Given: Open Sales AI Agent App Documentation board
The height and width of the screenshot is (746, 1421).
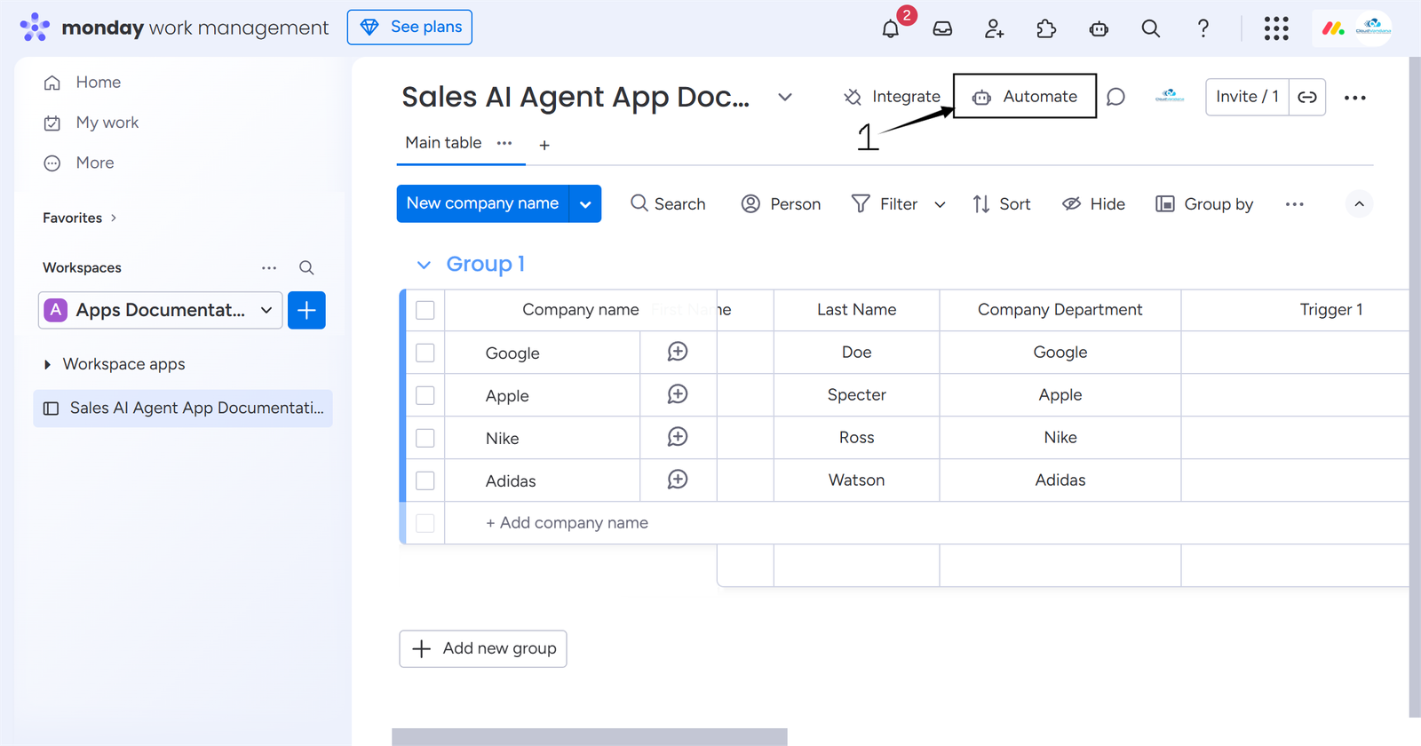Looking at the screenshot, I should [183, 409].
